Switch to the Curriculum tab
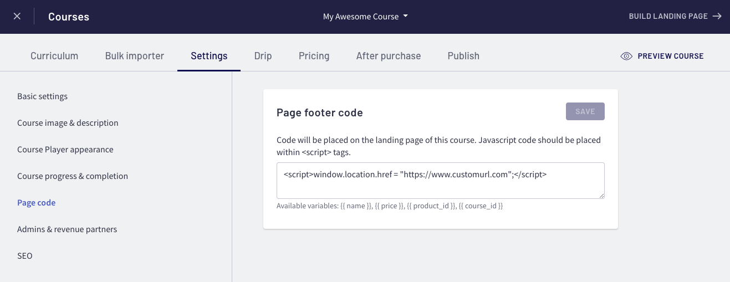The image size is (730, 282). tap(54, 56)
